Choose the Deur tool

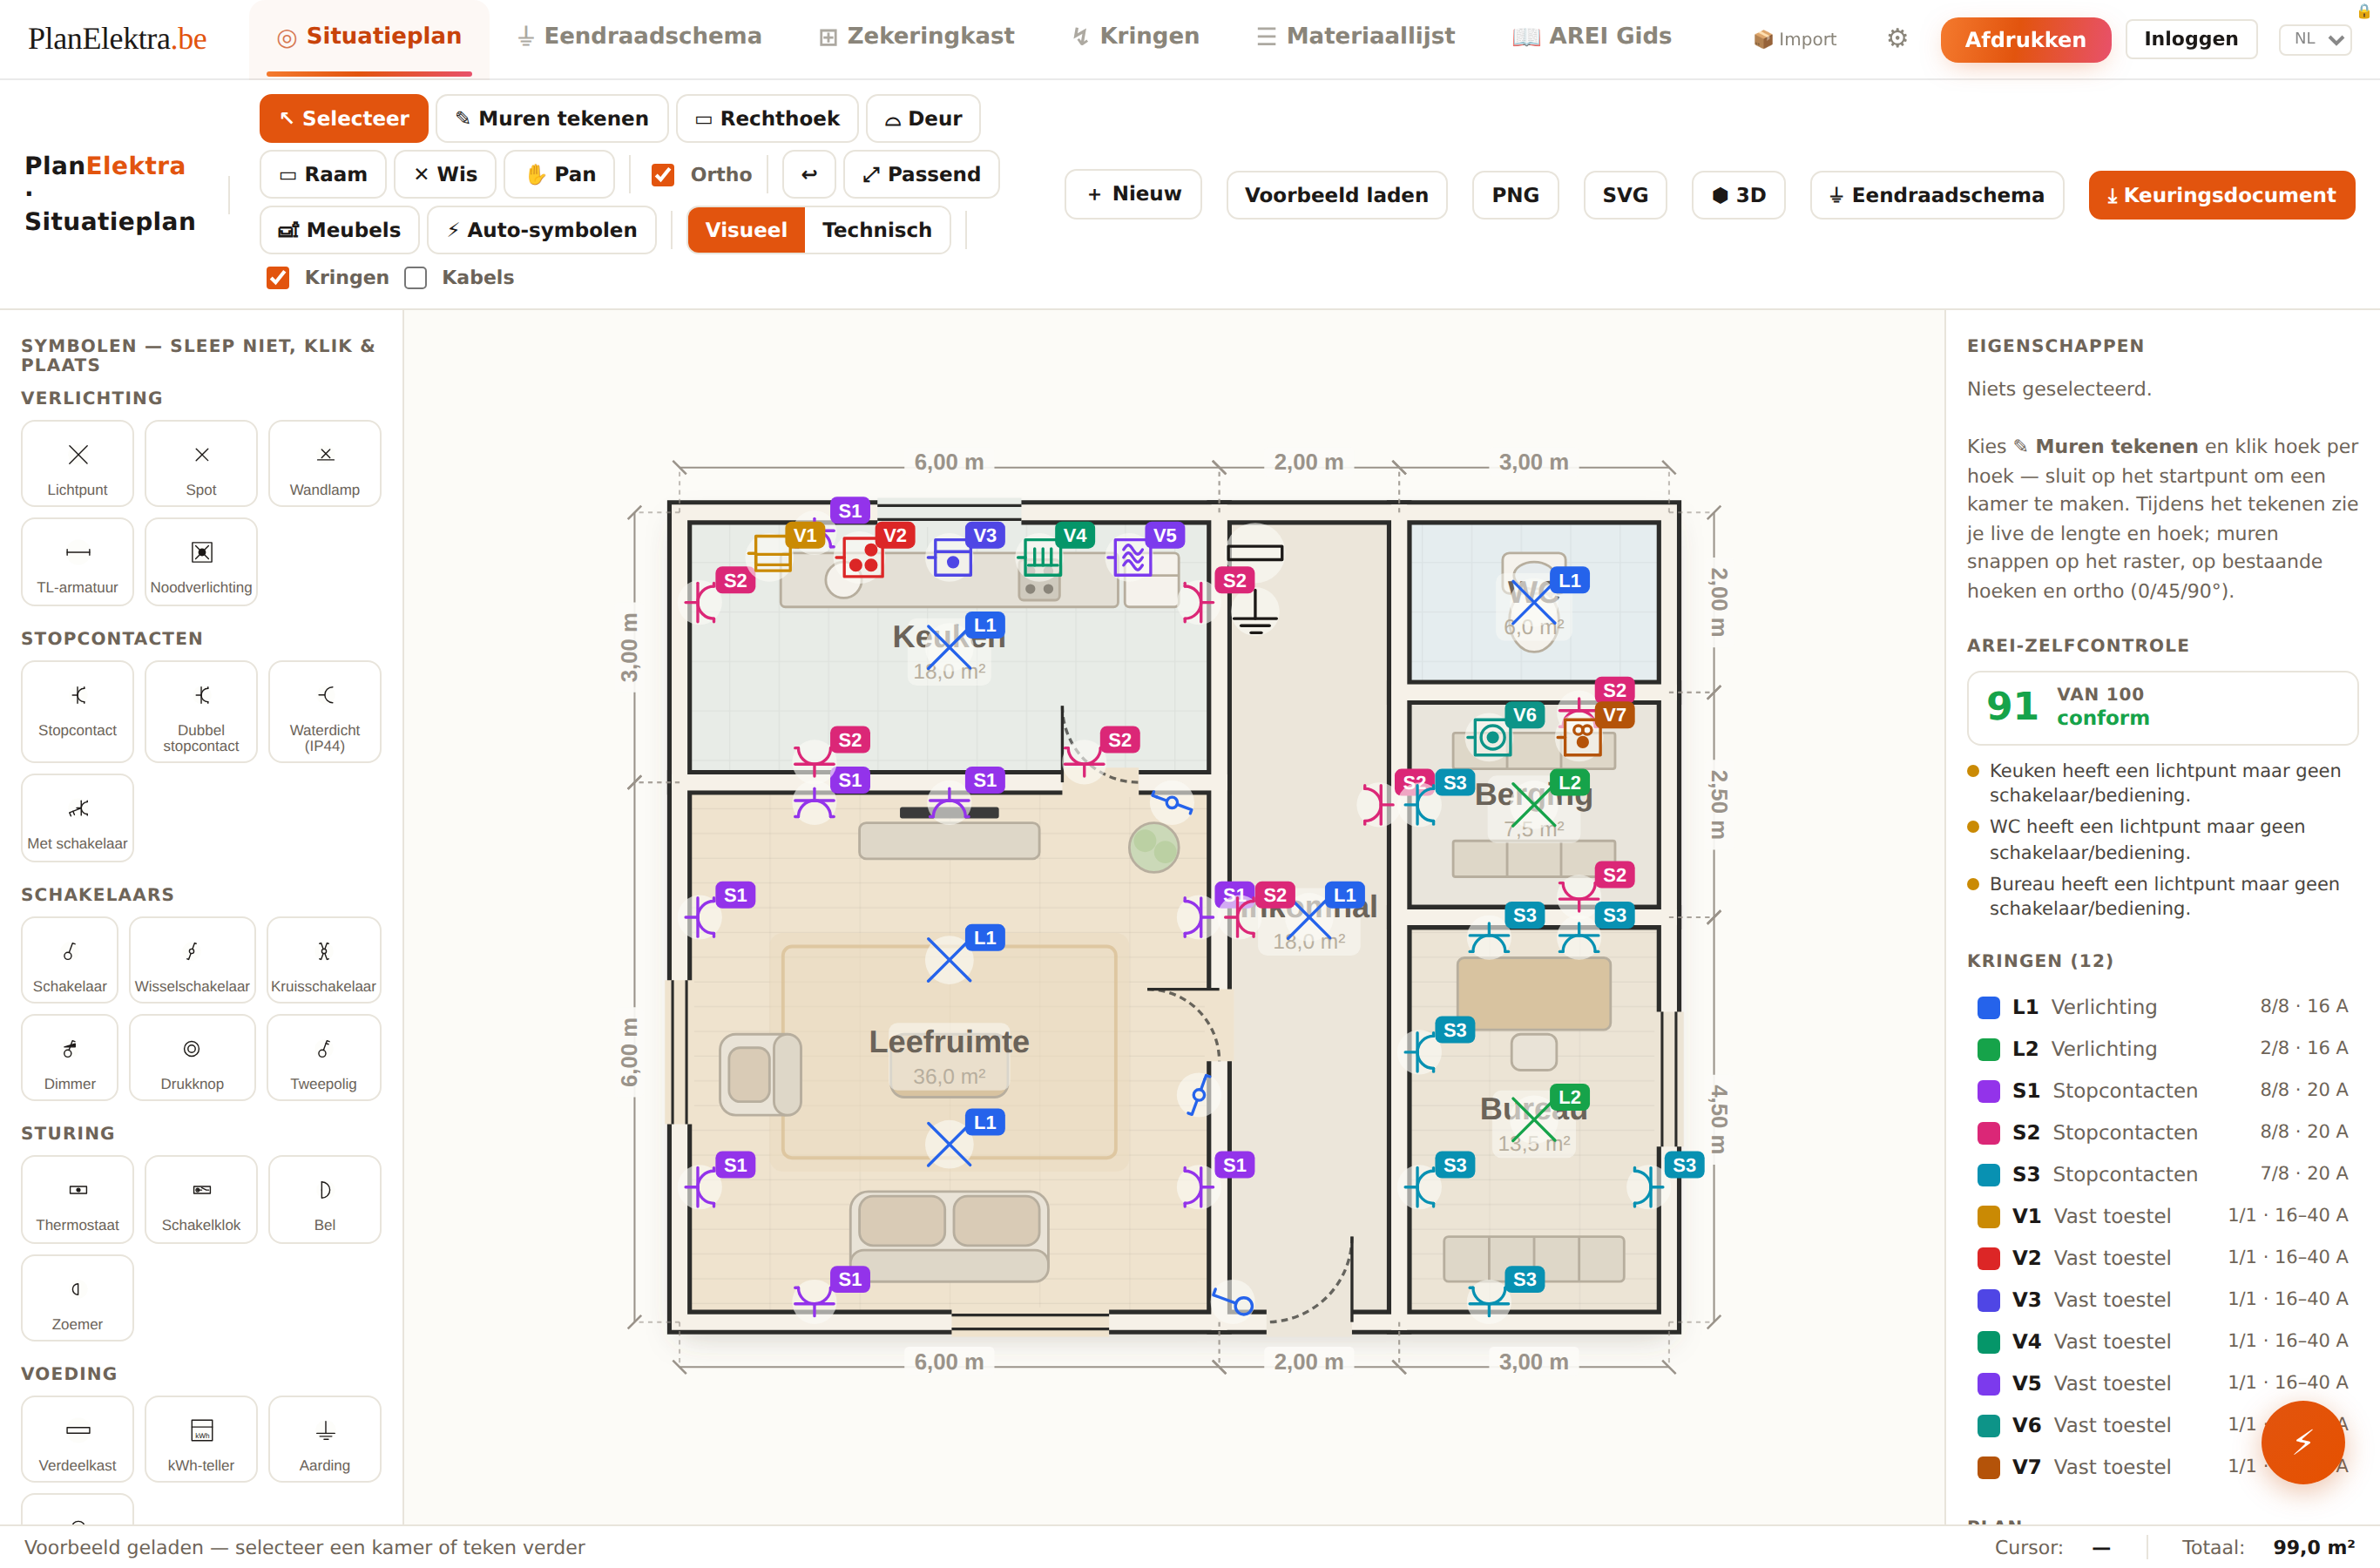(923, 119)
